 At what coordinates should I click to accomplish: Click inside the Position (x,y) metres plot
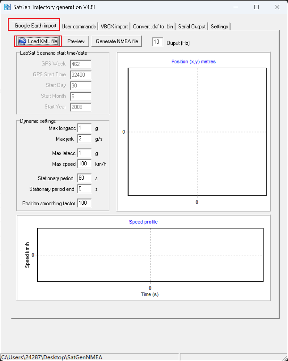click(197, 132)
